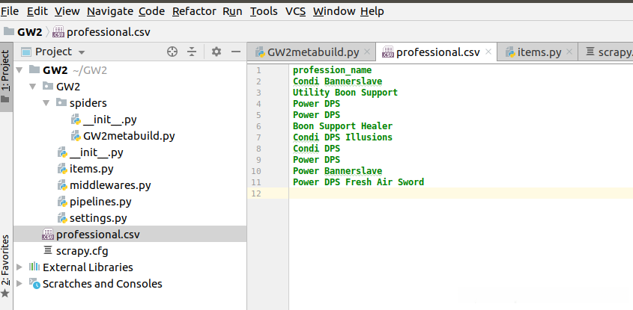The width and height of the screenshot is (633, 310).
Task: Collapse the spiders folder arrow
Action: [47, 103]
